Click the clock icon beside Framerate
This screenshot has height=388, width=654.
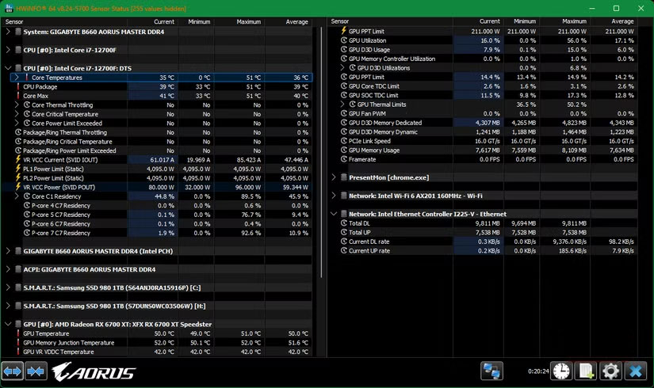click(x=344, y=159)
